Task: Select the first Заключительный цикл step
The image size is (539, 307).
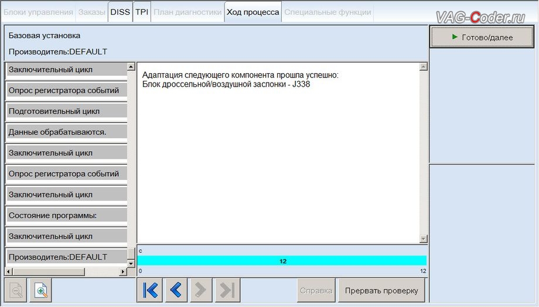Action: point(67,70)
